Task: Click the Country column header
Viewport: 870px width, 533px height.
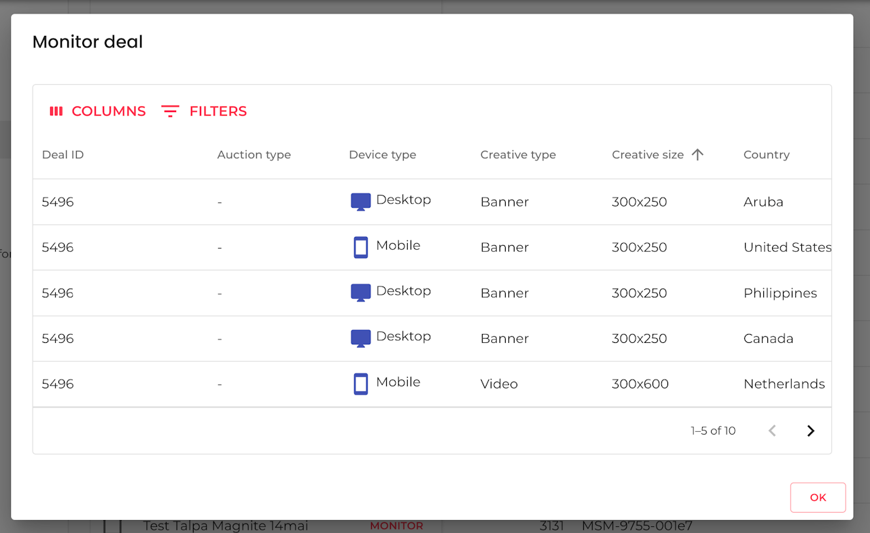Action: coord(766,155)
